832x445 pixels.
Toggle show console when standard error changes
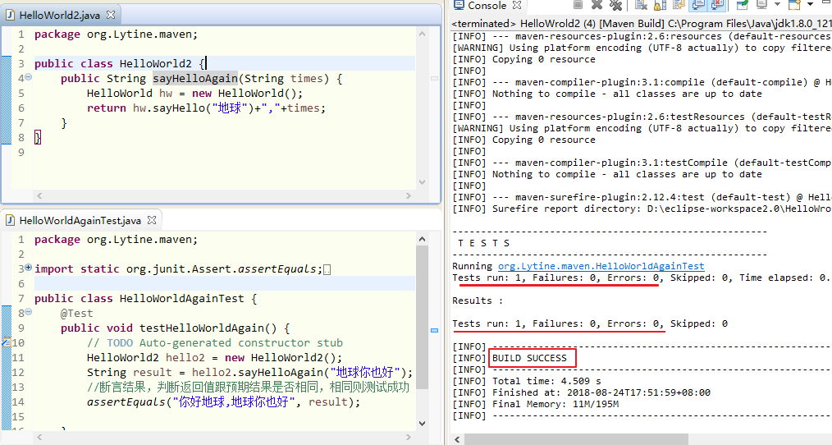pos(717,5)
